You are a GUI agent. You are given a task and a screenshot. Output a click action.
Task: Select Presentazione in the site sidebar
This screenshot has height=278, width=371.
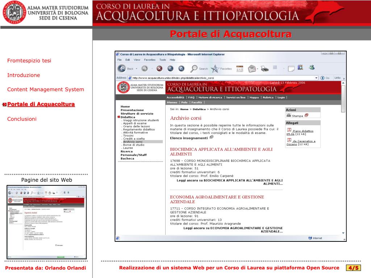coord(132,110)
